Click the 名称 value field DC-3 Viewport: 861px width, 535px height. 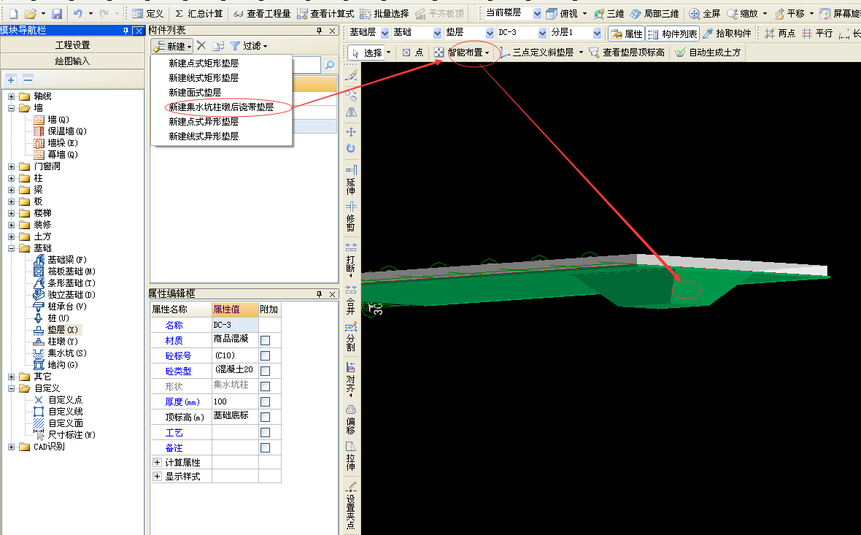click(x=235, y=326)
